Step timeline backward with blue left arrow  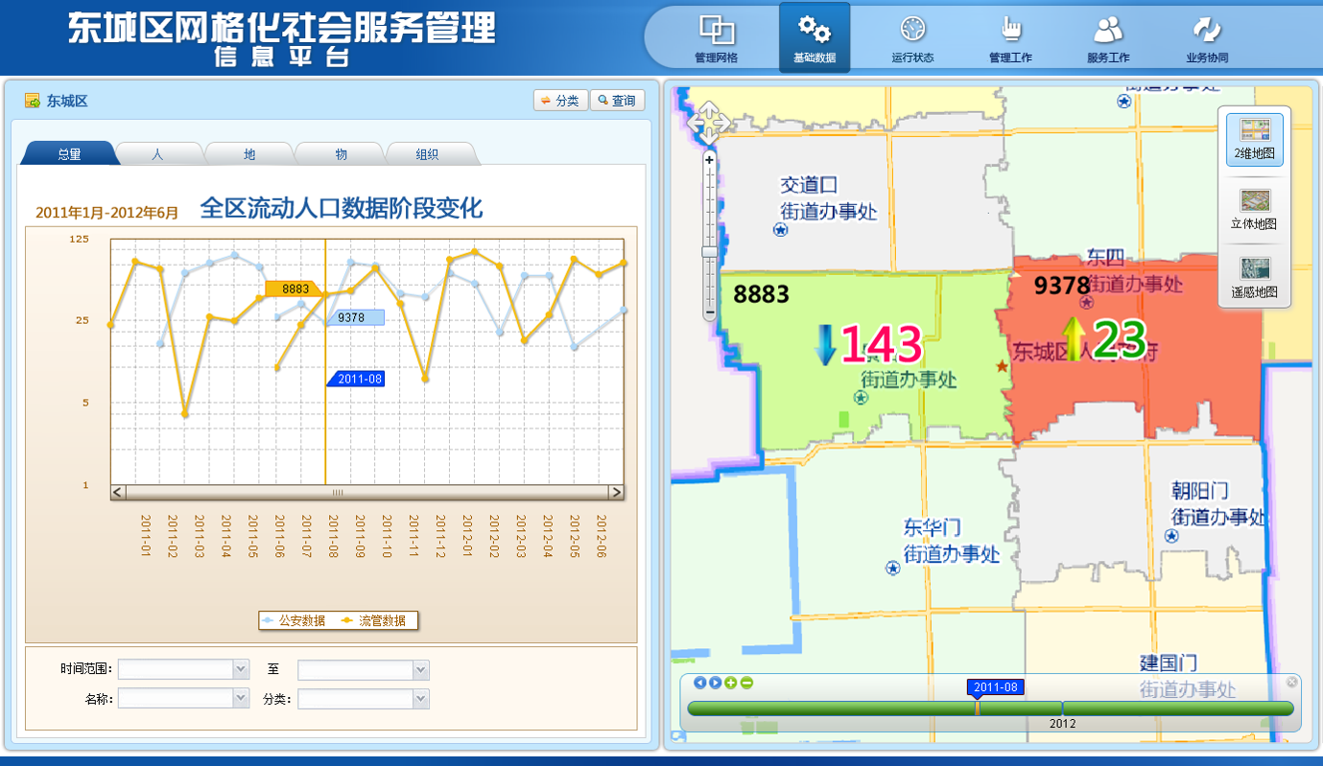699,683
